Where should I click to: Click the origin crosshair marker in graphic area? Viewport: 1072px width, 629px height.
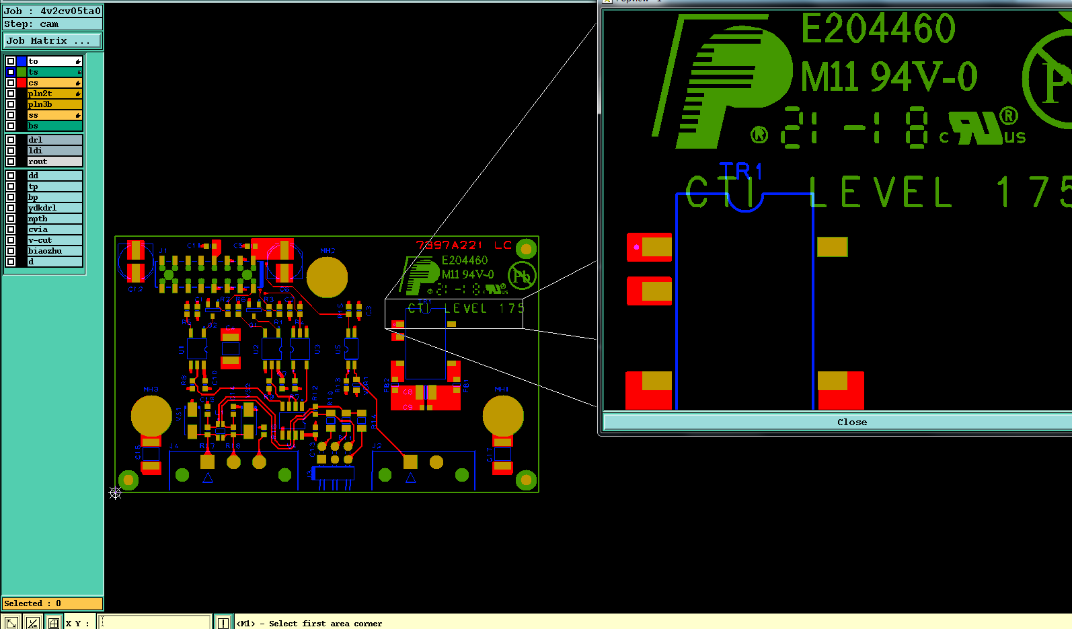tap(115, 493)
